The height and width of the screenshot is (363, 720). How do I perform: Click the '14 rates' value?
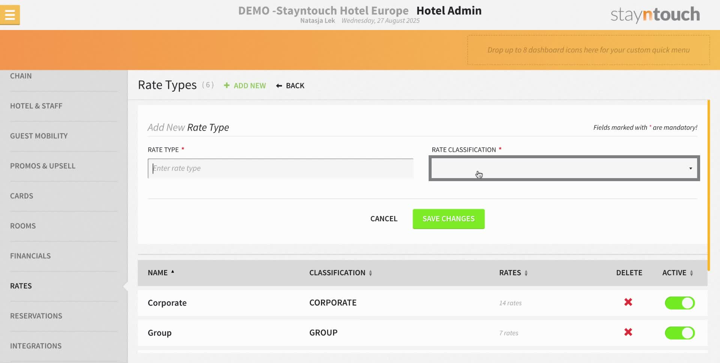pyautogui.click(x=510, y=303)
